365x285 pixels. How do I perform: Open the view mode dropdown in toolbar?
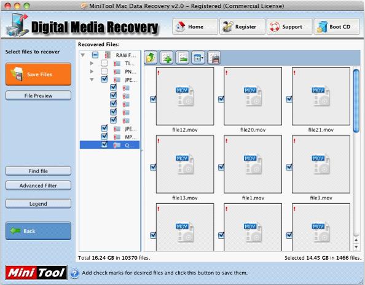click(198, 58)
